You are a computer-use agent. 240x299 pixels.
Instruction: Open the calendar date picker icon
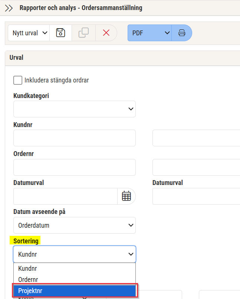click(126, 196)
